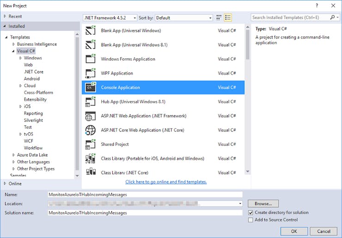Screen dimensions: 342x238
Task: Click the Class Library (Portable) template icon
Action: (x=91, y=158)
